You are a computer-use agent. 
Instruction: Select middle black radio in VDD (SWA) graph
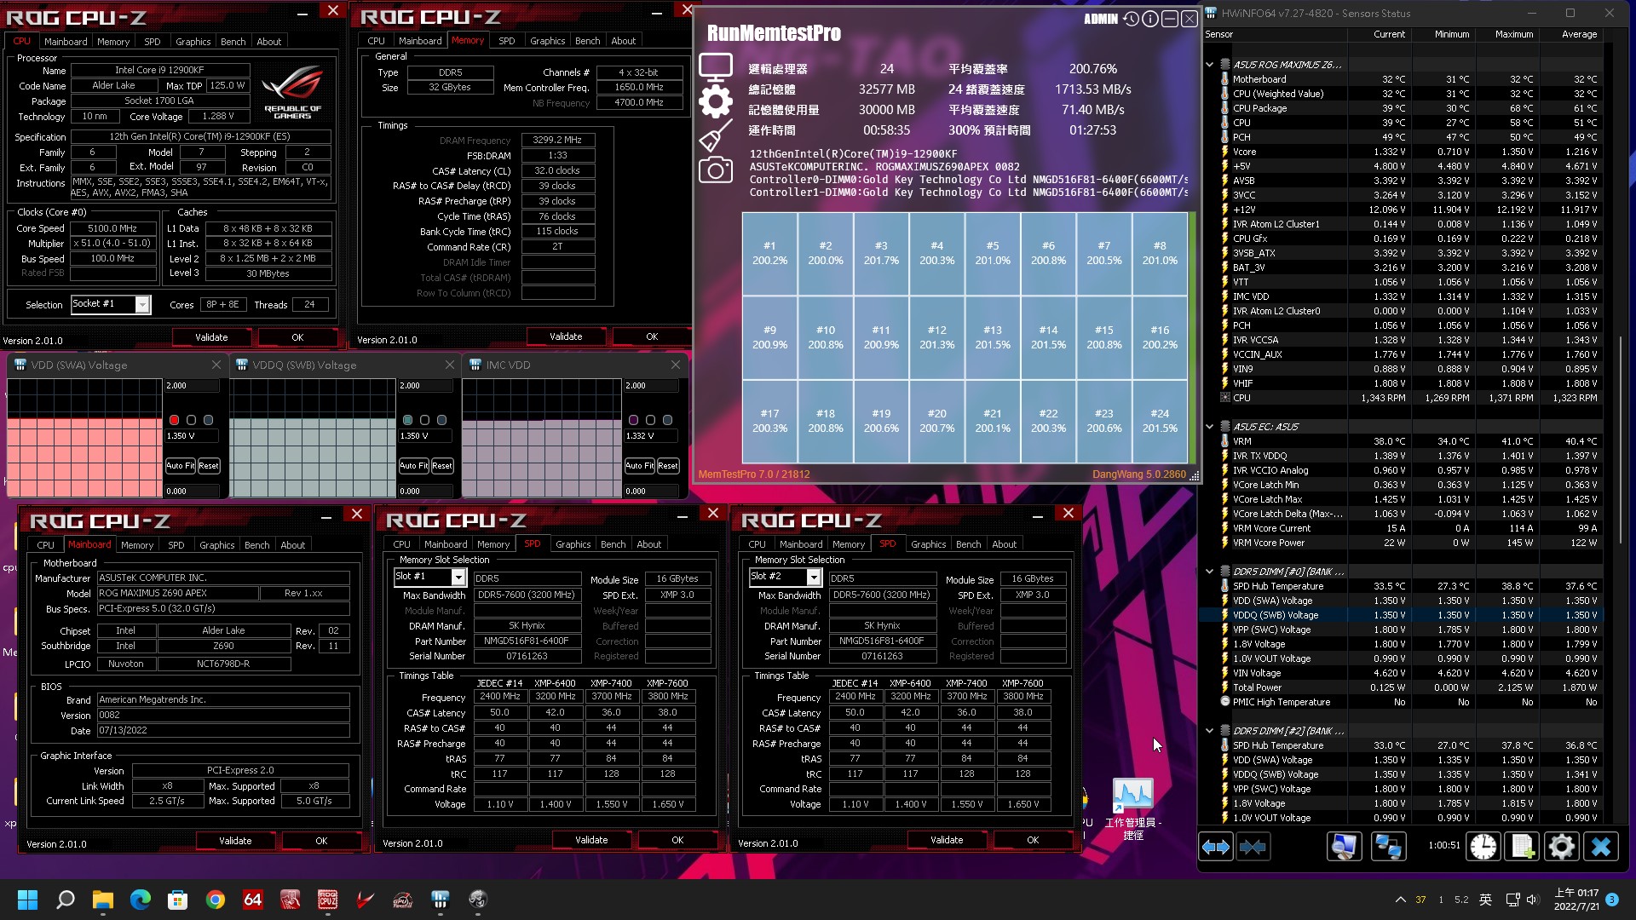(191, 420)
